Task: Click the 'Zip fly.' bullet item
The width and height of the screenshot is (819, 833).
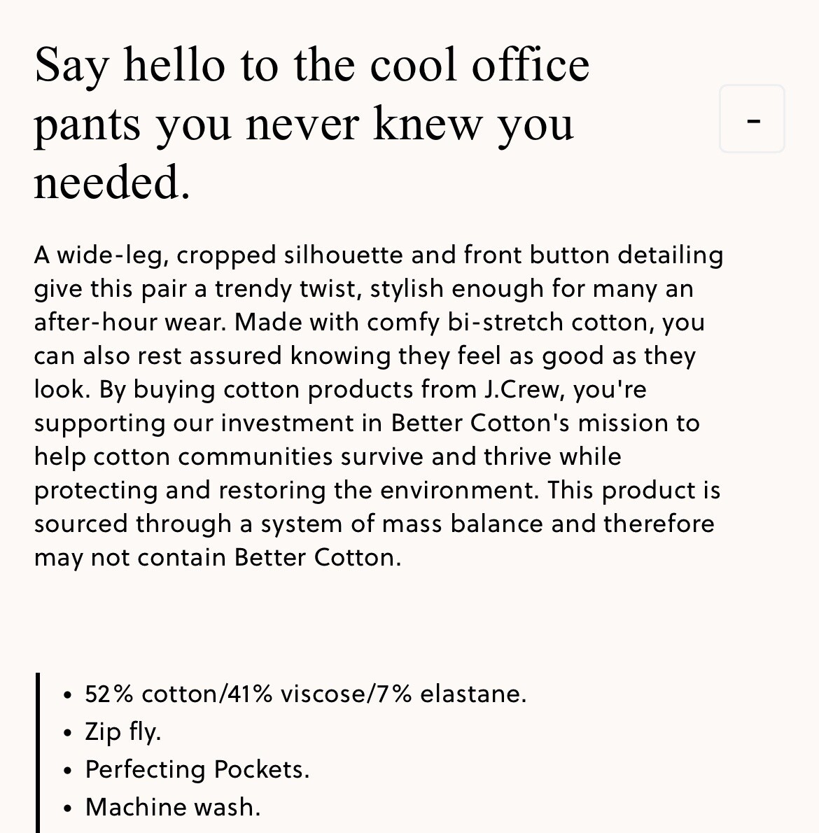Action: coord(122,731)
